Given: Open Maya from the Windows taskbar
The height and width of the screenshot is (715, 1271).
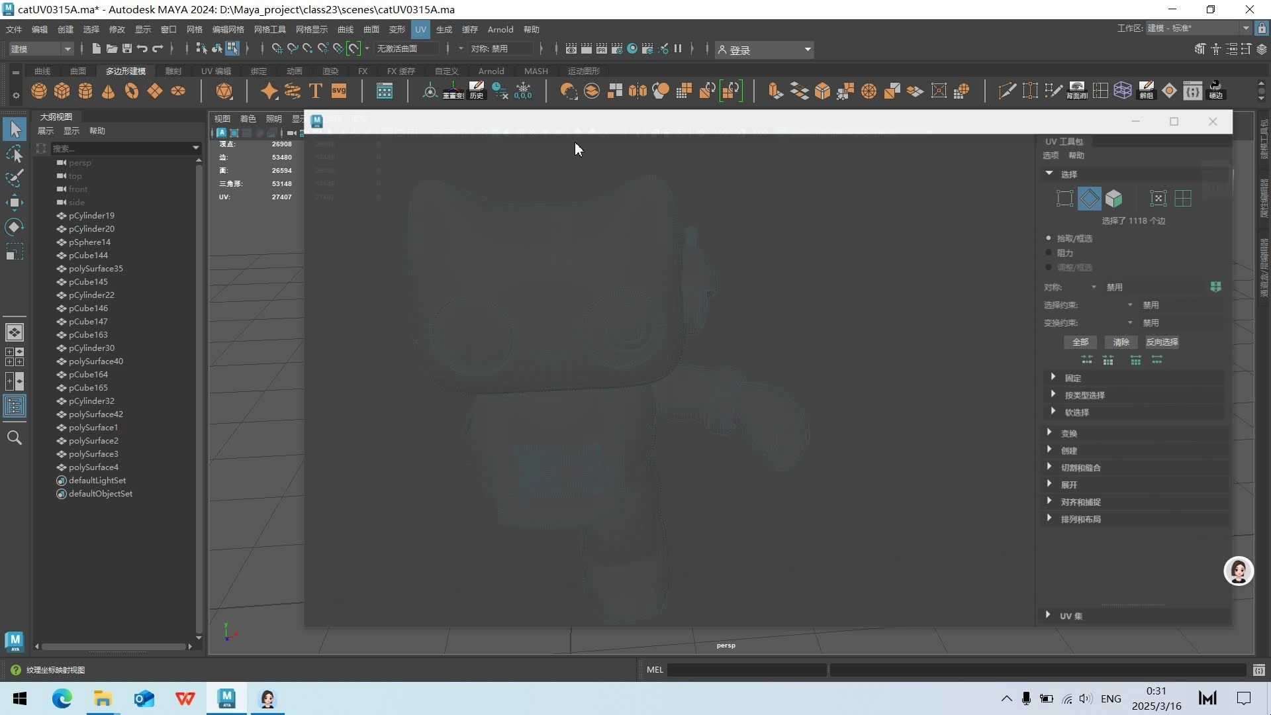Looking at the screenshot, I should [x=226, y=698].
